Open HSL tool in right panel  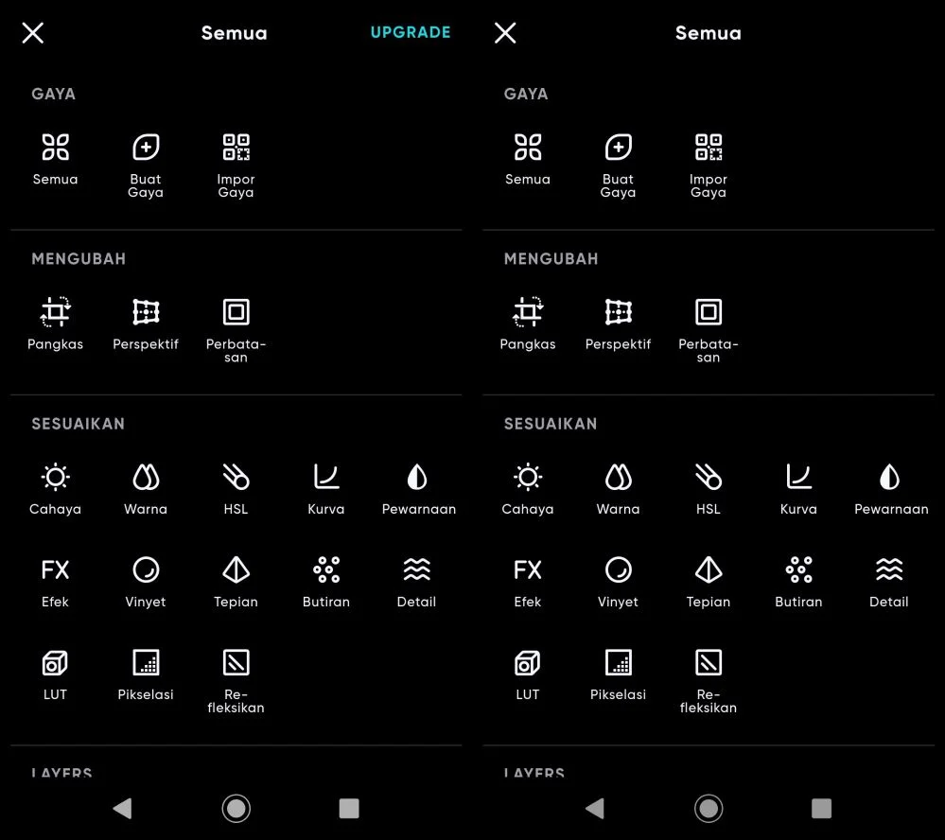[x=709, y=489]
